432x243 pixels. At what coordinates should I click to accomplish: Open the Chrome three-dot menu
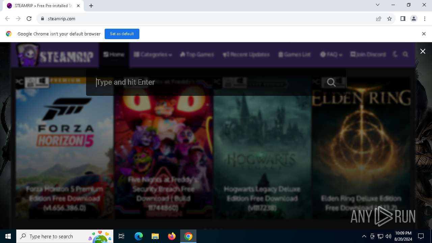coord(424,19)
